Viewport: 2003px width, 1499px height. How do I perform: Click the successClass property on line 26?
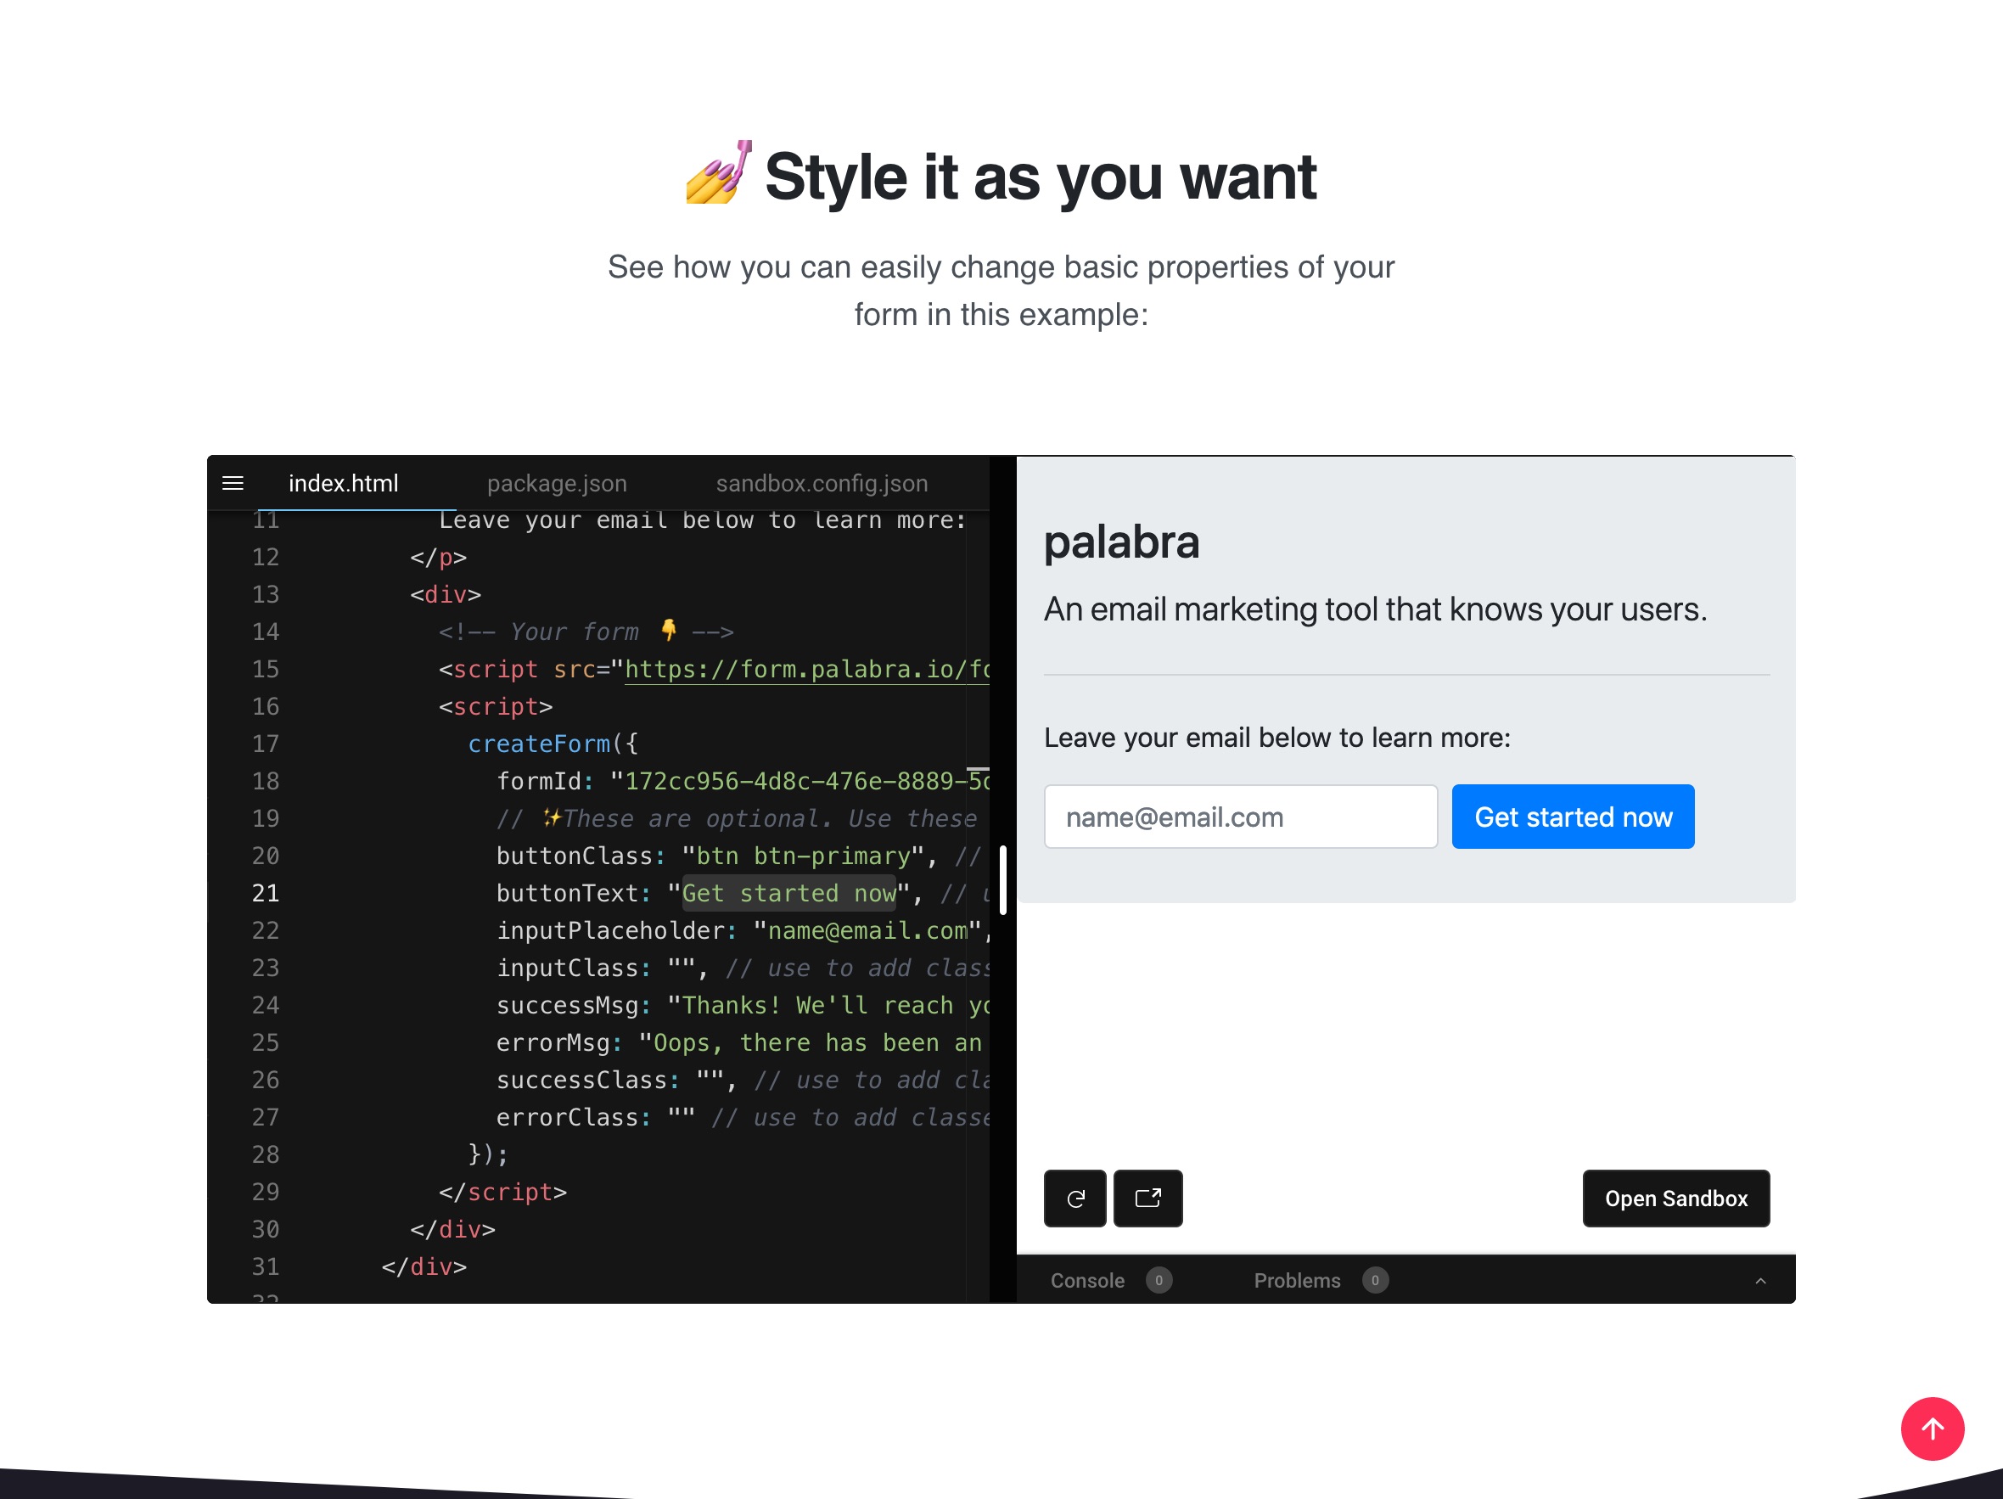(581, 1081)
